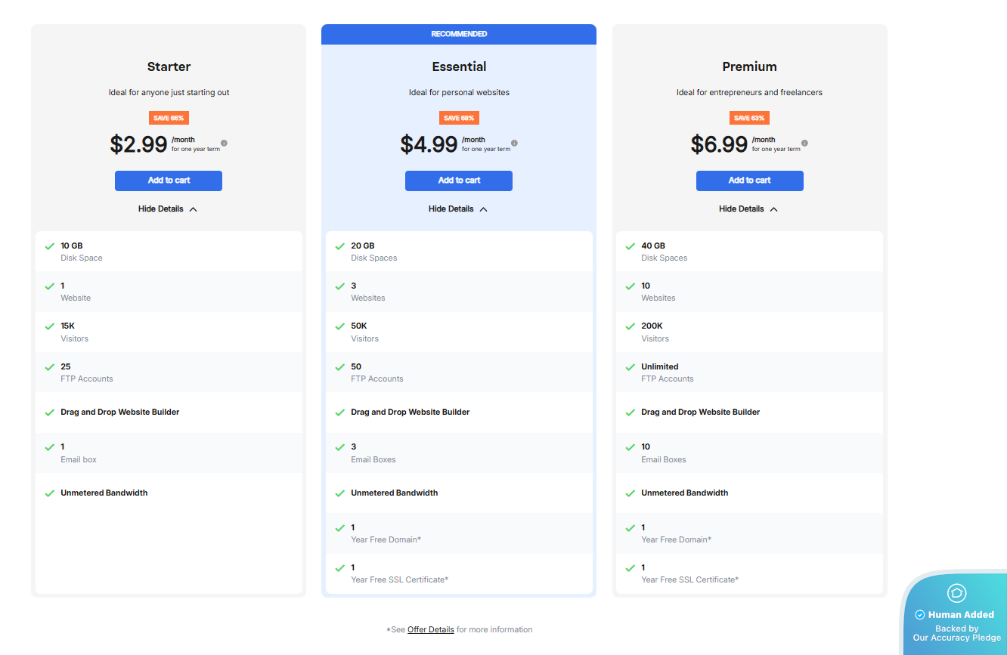Add the Essential plan to cart
This screenshot has height=655, width=1007.
click(x=459, y=181)
